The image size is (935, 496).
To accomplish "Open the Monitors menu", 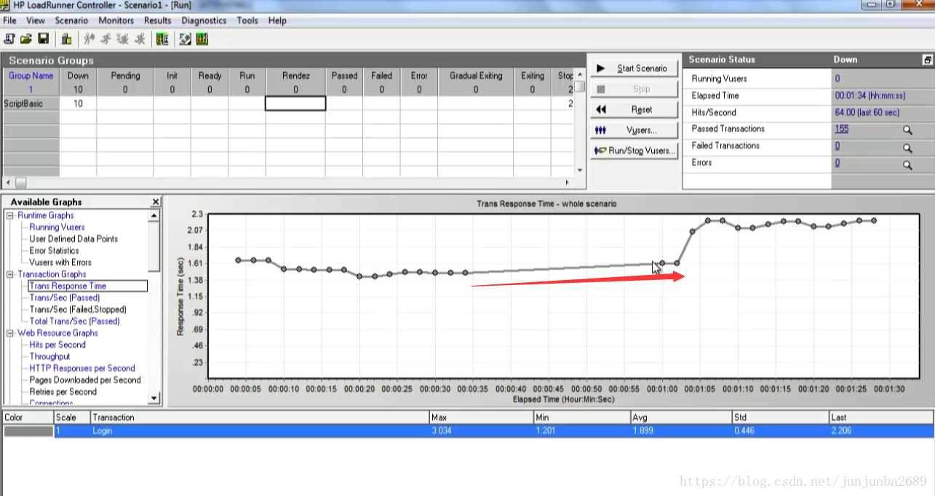I will point(116,20).
